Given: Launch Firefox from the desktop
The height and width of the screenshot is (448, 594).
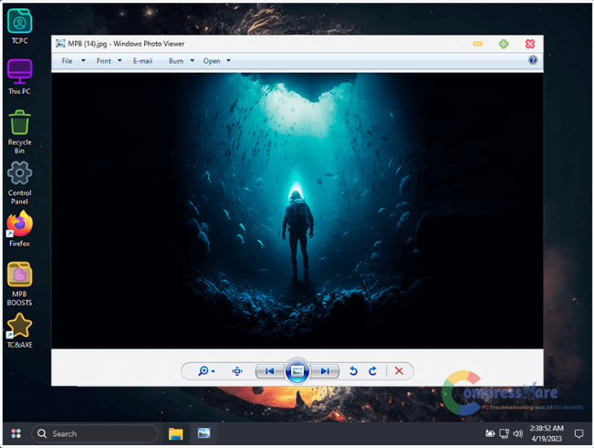Looking at the screenshot, I should click(x=20, y=229).
